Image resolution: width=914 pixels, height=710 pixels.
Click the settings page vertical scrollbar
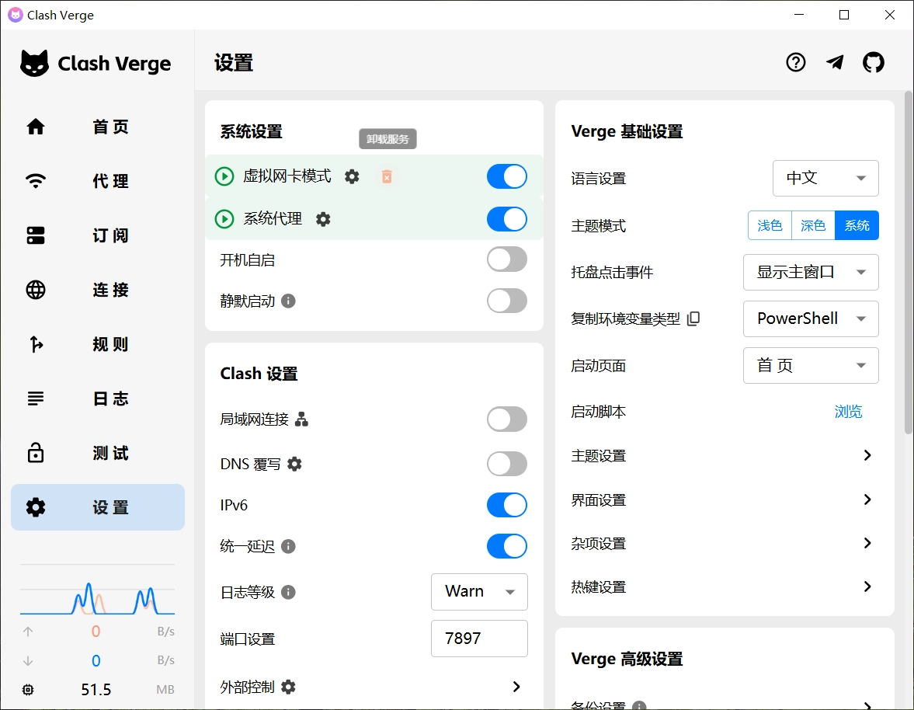(x=908, y=263)
